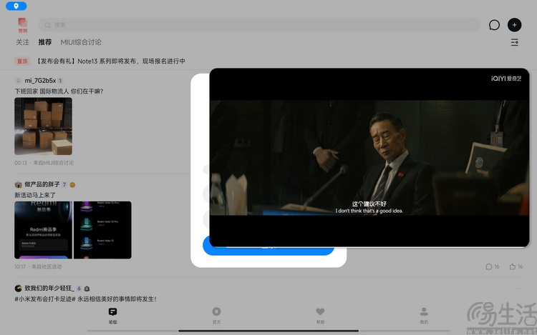Open post text 新活动马上来了
Viewport: 537px width, 335px height.
(35, 195)
